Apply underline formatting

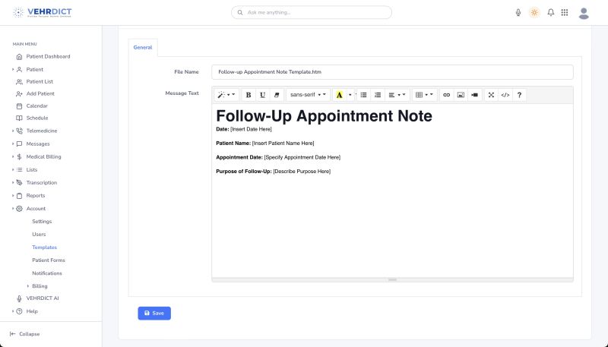click(262, 95)
